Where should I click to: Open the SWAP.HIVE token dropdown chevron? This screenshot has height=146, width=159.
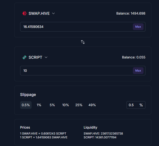point(53,14)
